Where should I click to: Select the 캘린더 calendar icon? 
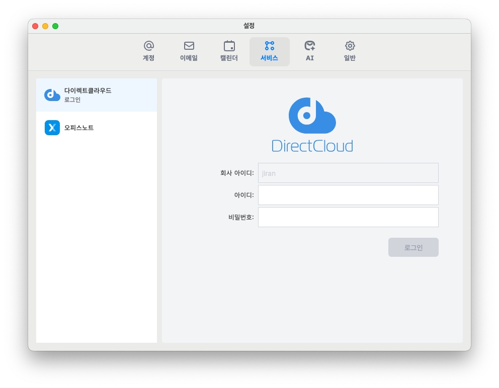[x=229, y=46]
